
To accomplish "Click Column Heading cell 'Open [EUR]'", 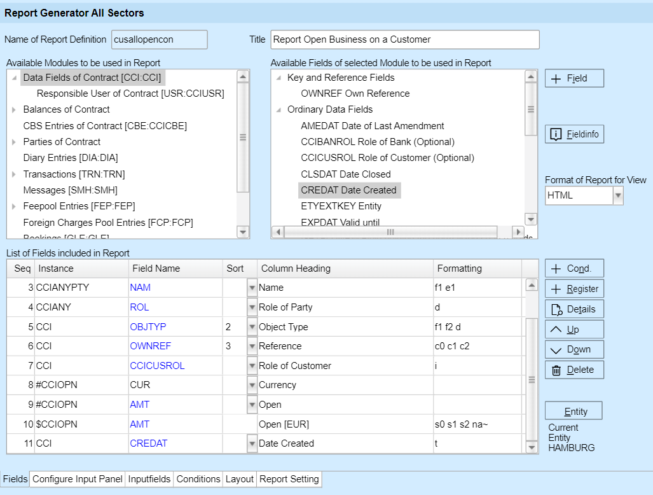I will click(345, 424).
